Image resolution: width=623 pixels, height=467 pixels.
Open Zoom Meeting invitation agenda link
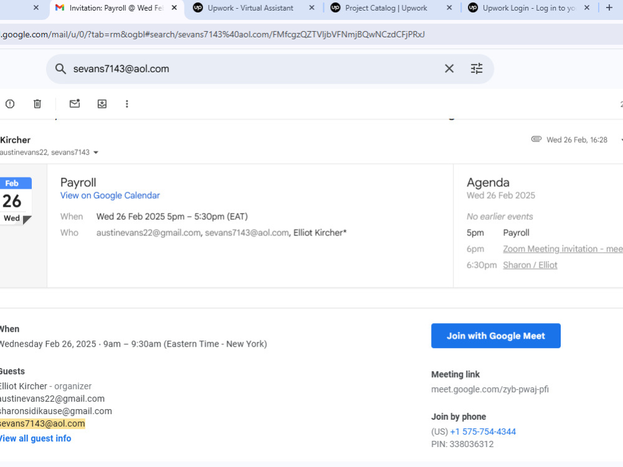click(563, 249)
